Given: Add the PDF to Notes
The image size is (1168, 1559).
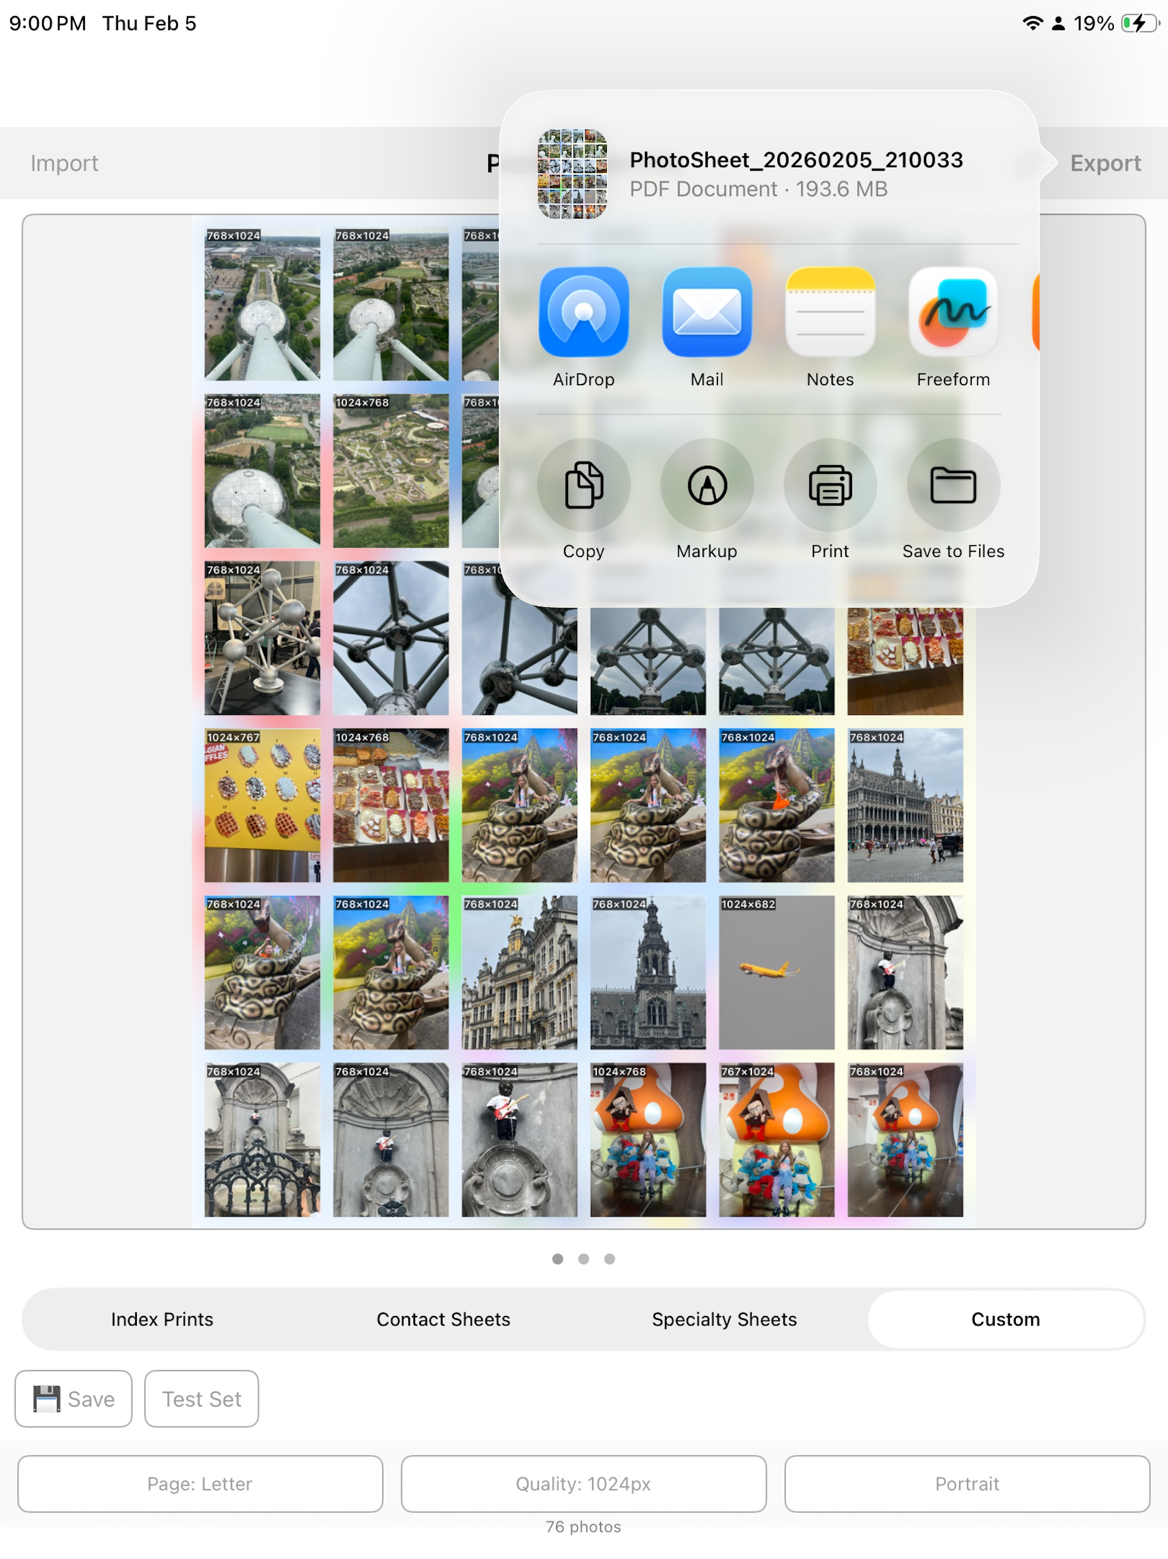Looking at the screenshot, I should coord(830,312).
